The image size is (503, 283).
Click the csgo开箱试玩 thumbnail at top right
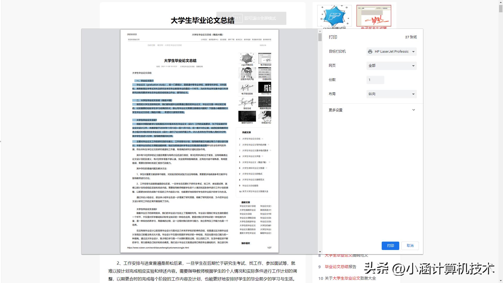[x=334, y=15]
